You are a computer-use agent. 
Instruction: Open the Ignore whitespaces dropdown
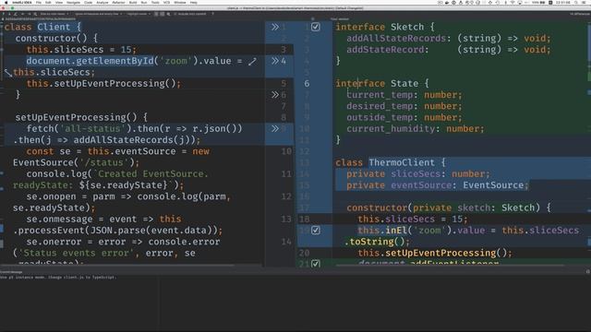tap(99, 14)
